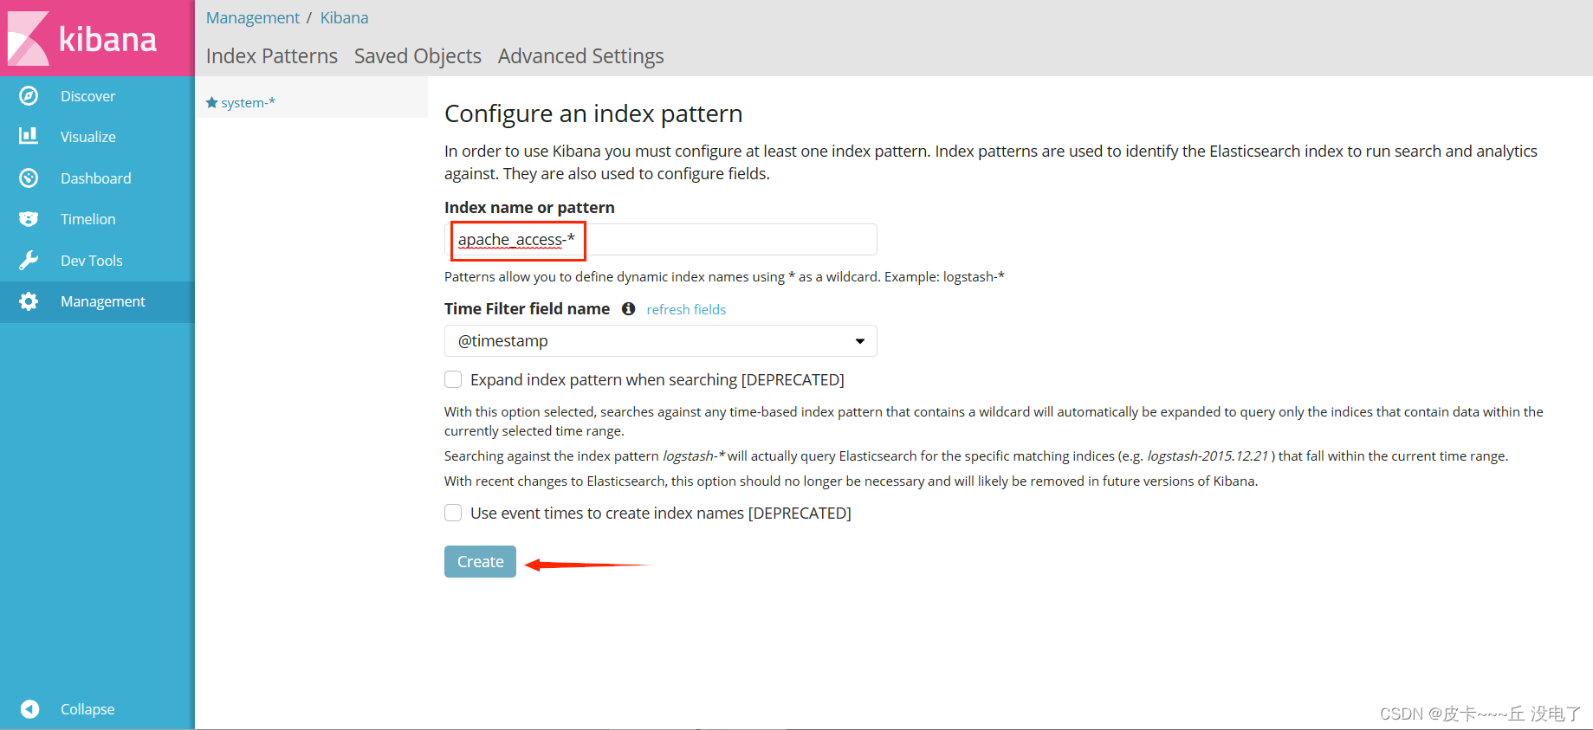Switch to Index Patterns tab
1593x730 pixels.
click(272, 56)
